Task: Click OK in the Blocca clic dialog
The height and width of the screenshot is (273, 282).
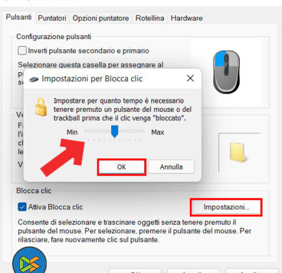Action: pos(122,167)
